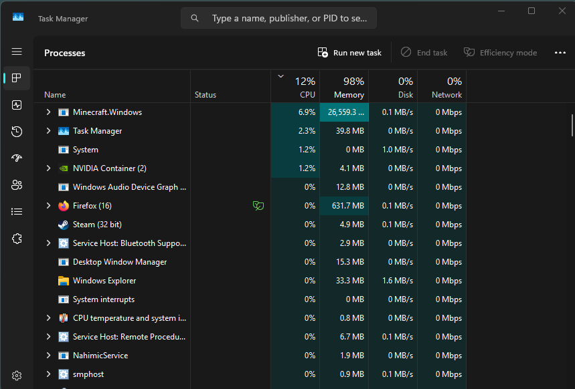Click the Task Manager process row icon
Viewport: 575px width, 389px height.
pyautogui.click(x=64, y=131)
